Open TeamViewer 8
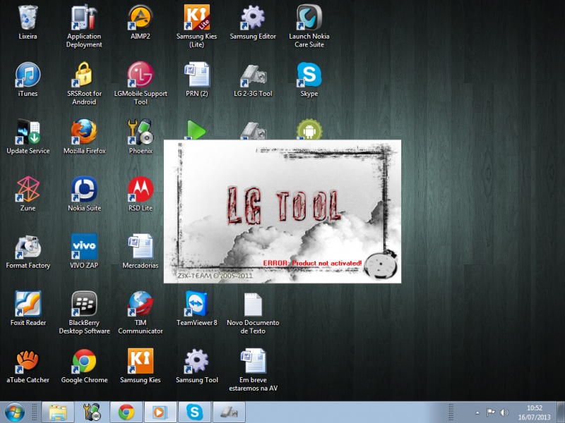The width and height of the screenshot is (565, 423). [196, 308]
